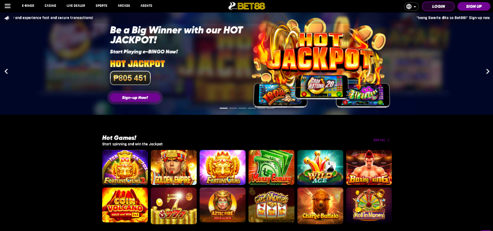Screen dimensions: 493x231
Task: Launch the Golden Empire game
Action: 173,168
